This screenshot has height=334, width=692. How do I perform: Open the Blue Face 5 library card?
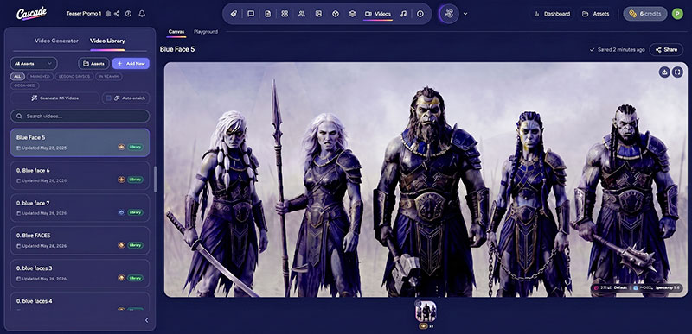coord(80,142)
